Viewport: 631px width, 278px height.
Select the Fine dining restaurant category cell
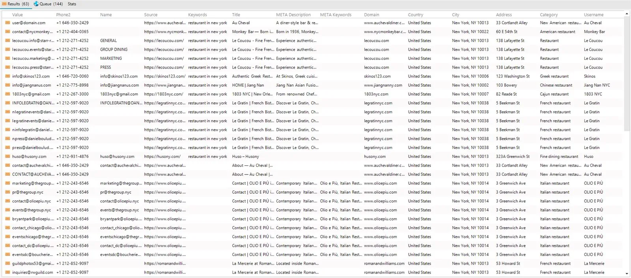(x=559, y=156)
